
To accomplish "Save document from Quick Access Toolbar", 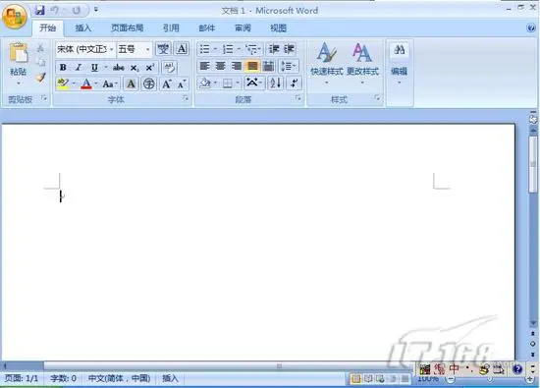I will [x=39, y=11].
